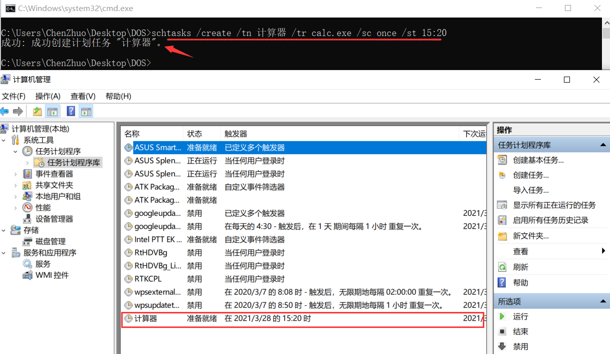The width and height of the screenshot is (610, 354).
Task: Open the 操作(A) menu
Action: 48,96
